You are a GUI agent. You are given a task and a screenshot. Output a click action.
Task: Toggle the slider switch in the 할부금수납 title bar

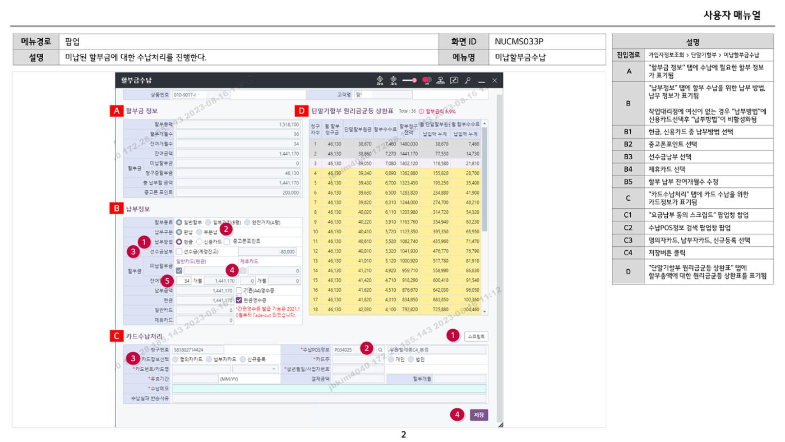[x=409, y=80]
